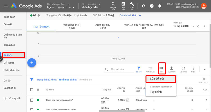Click the Tìm từ khóa search field
Viewport: 211px width, 112px height.
click(122, 69)
